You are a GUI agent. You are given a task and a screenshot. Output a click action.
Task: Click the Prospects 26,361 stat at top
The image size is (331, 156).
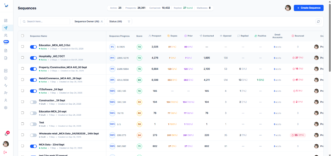point(135,8)
